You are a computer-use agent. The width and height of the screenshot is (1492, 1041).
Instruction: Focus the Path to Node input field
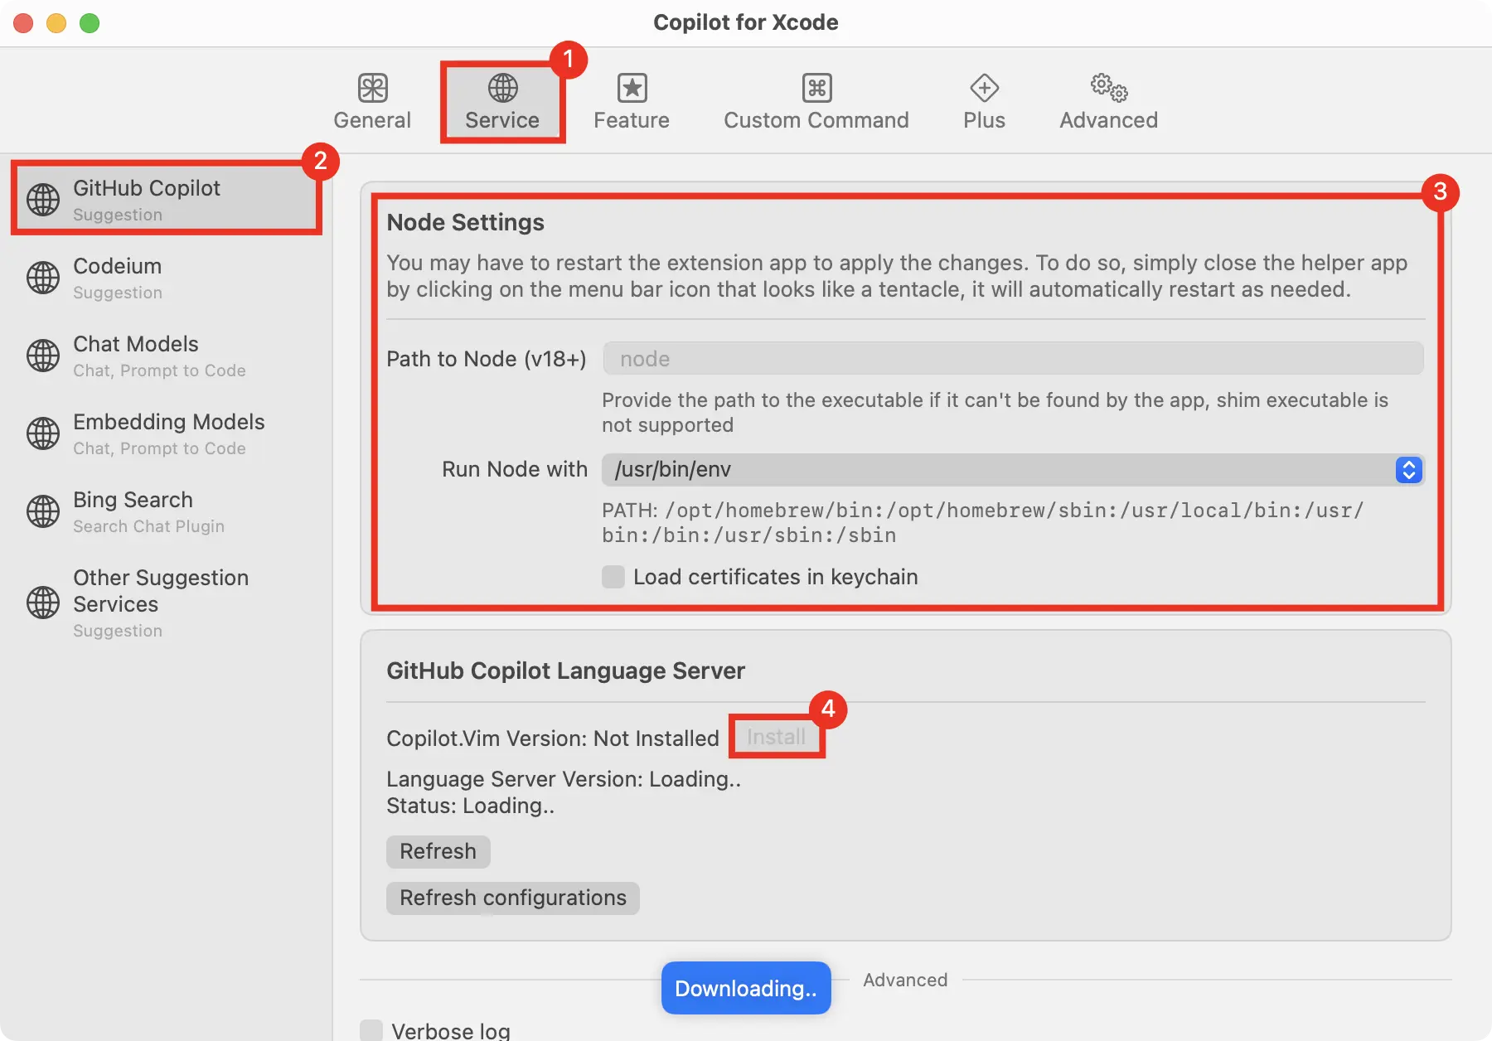1013,359
